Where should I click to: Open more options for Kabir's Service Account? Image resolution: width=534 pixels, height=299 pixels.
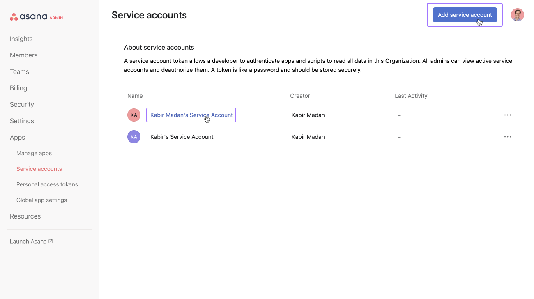tap(508, 137)
